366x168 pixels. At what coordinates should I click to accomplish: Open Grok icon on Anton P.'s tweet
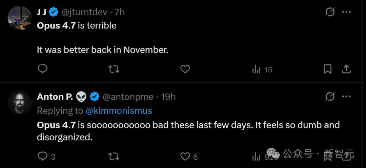(x=330, y=97)
